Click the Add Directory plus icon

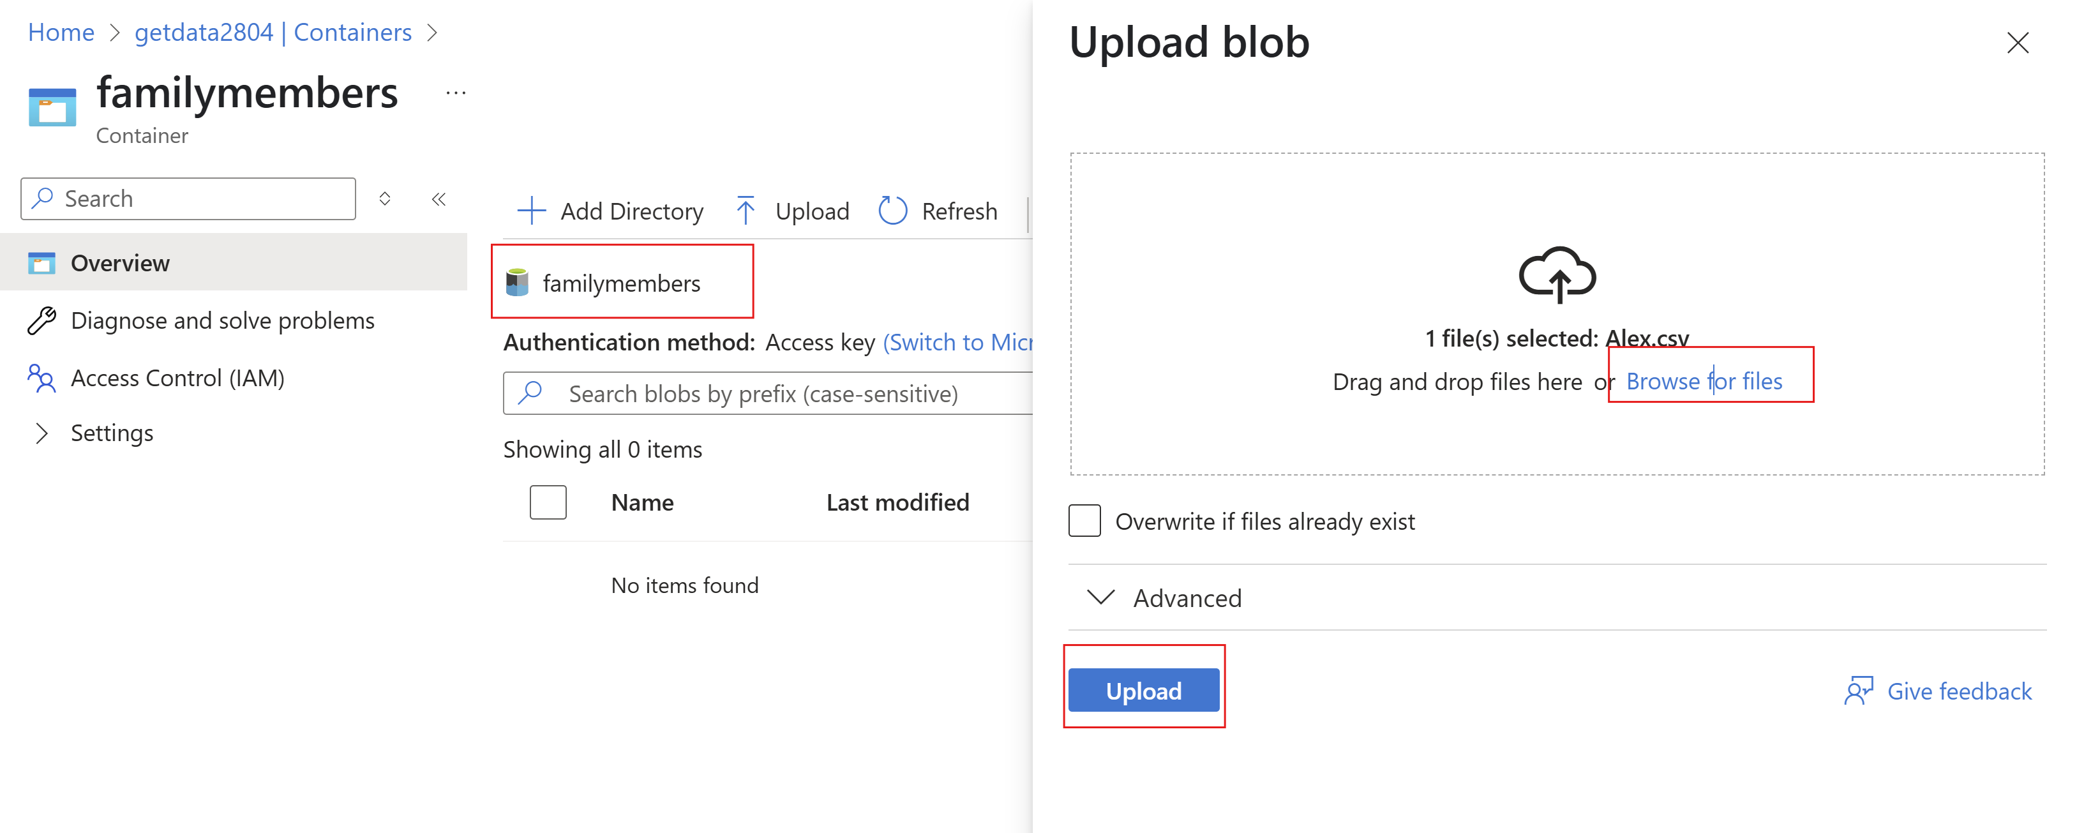coord(531,211)
